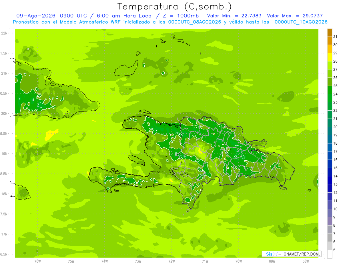Click the '19N' latitude label

click(x=4, y=154)
